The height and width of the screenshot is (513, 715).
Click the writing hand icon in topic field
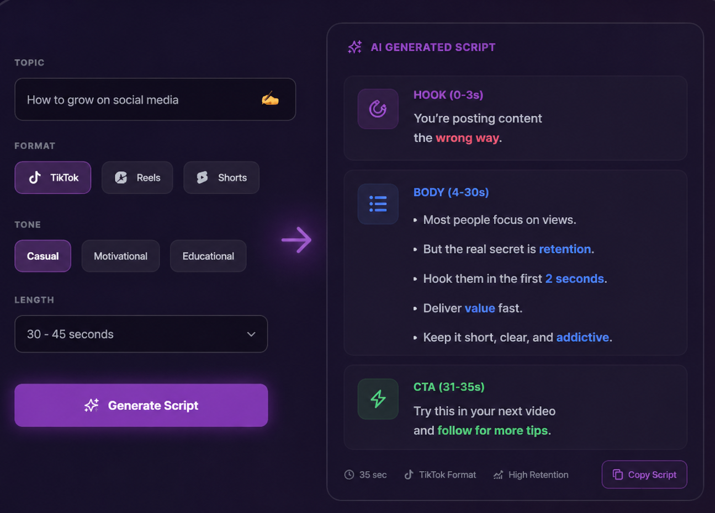click(x=270, y=99)
